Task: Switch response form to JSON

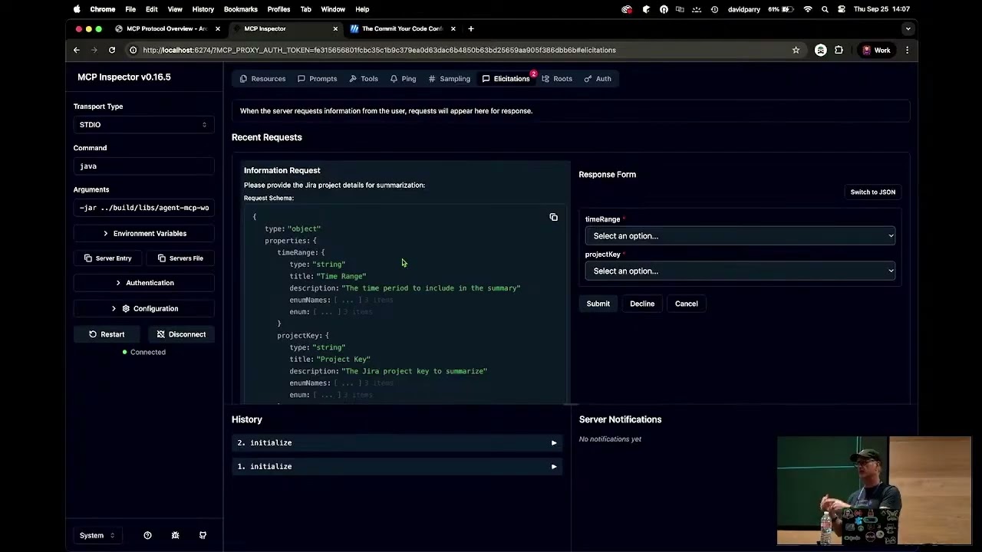Action: tap(872, 192)
